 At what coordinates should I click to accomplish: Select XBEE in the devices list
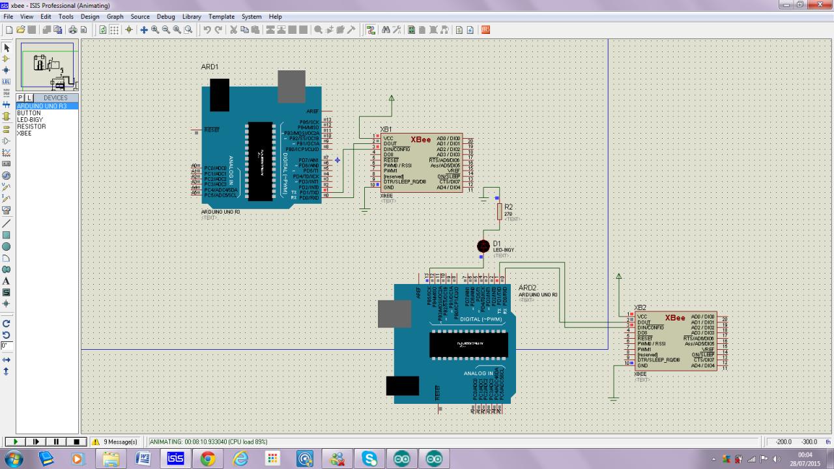[x=24, y=134]
